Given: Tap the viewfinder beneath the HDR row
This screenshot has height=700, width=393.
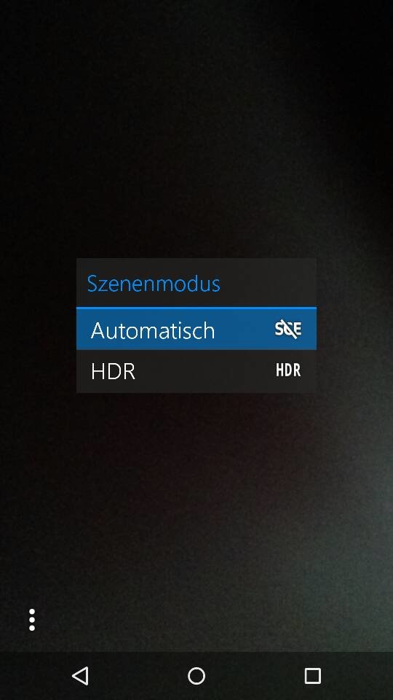Looking at the screenshot, I should pos(196,491).
